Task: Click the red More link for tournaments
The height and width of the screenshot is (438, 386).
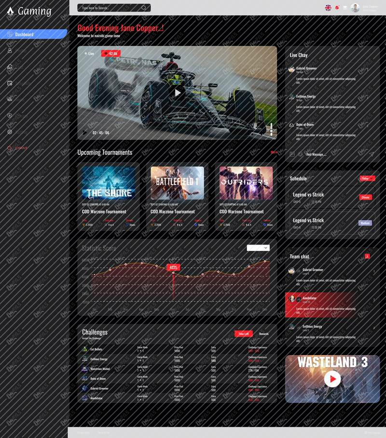Action: [274, 152]
